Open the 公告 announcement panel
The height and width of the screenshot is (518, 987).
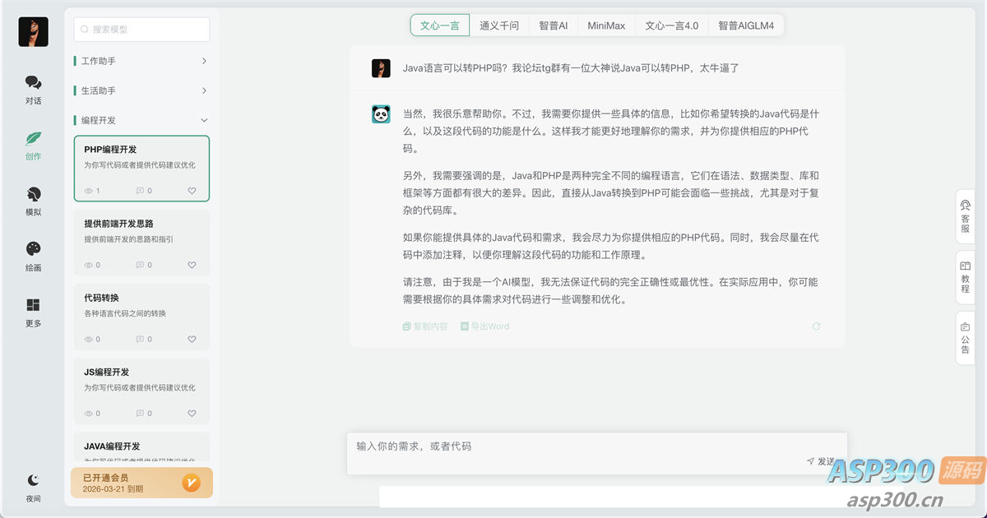pos(964,335)
